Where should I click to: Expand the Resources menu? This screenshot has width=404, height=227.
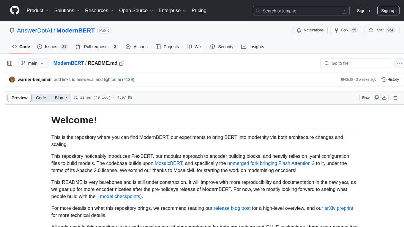pos(99,10)
